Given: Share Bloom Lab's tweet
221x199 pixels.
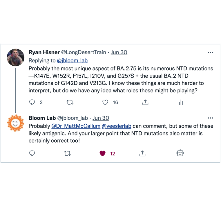Looking at the screenshot, I should tap(142, 153).
